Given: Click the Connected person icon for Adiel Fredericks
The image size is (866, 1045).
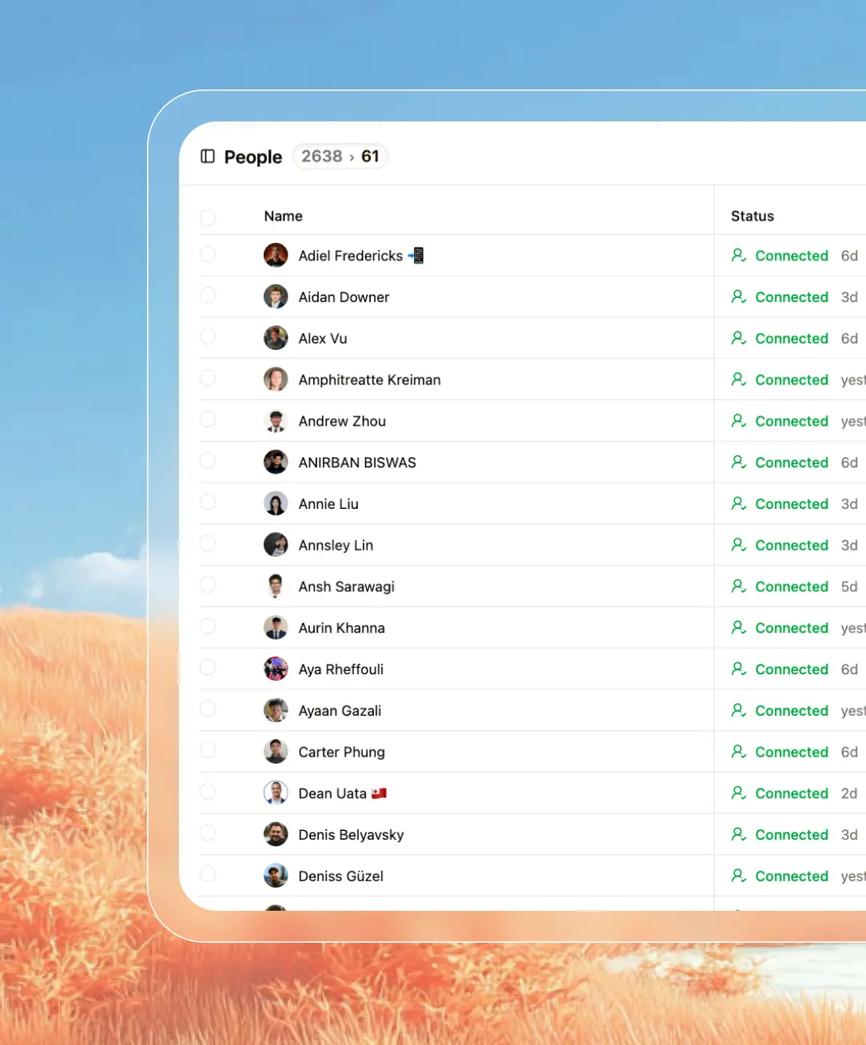Looking at the screenshot, I should [739, 256].
